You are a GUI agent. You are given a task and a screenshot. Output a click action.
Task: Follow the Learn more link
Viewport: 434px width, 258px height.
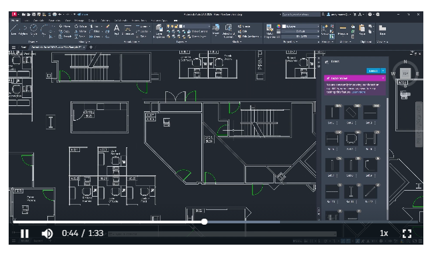359,92
